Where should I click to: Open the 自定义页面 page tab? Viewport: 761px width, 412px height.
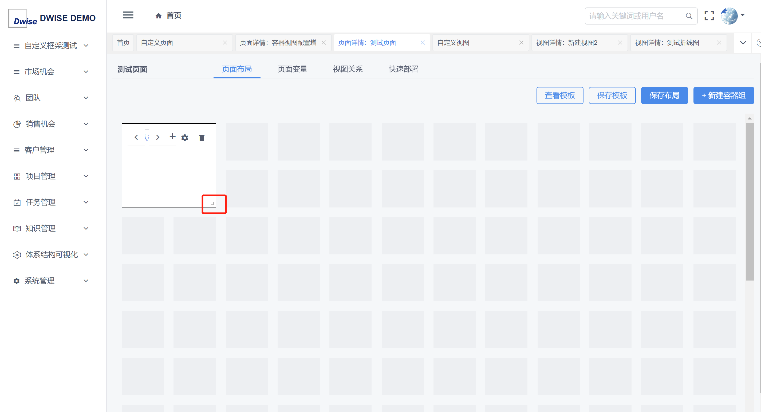click(184, 43)
